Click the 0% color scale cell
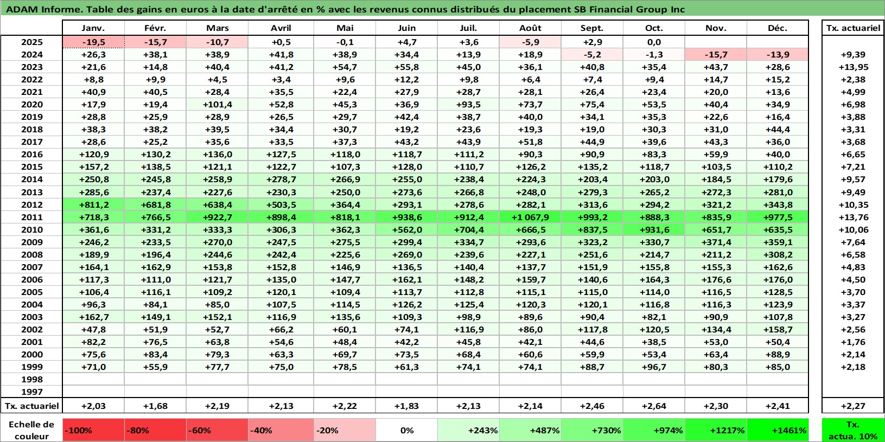The image size is (885, 442). pyautogui.click(x=406, y=430)
